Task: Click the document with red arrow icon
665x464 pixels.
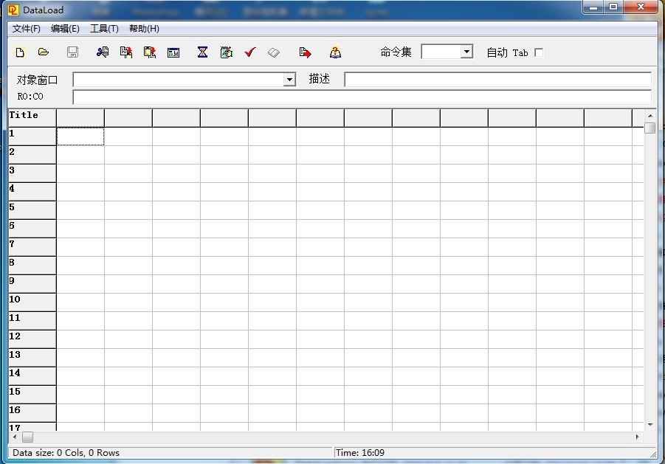Action: coord(305,52)
